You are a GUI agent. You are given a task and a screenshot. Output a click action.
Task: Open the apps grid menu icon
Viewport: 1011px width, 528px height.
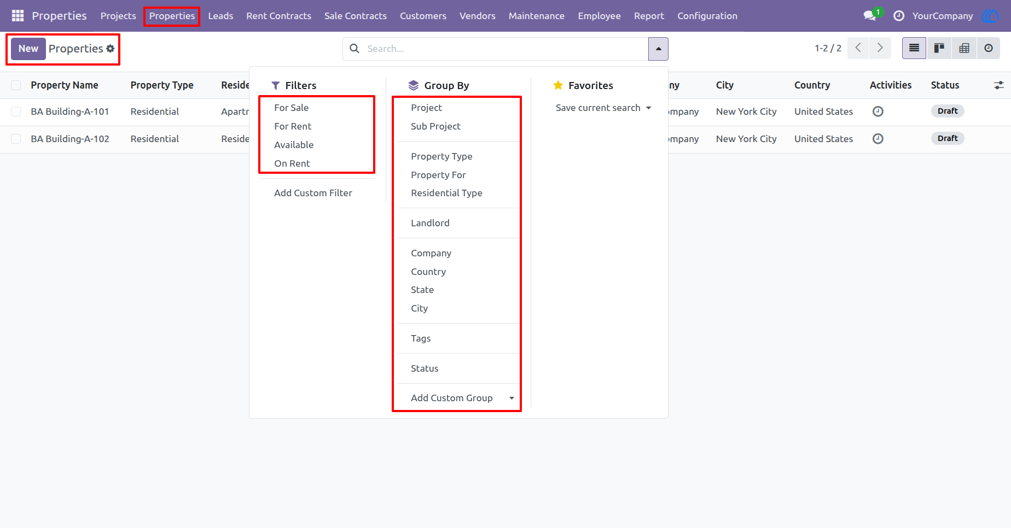18,16
